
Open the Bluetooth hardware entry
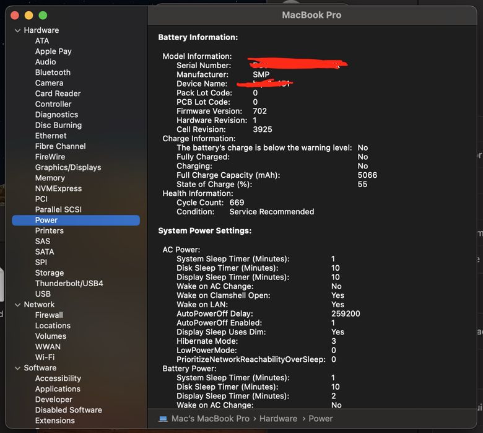click(53, 72)
